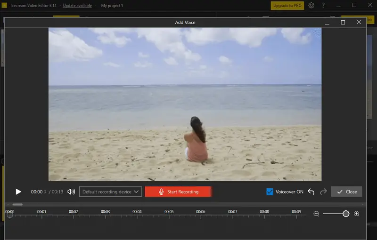Open the Default recording device dropdown

click(111, 192)
